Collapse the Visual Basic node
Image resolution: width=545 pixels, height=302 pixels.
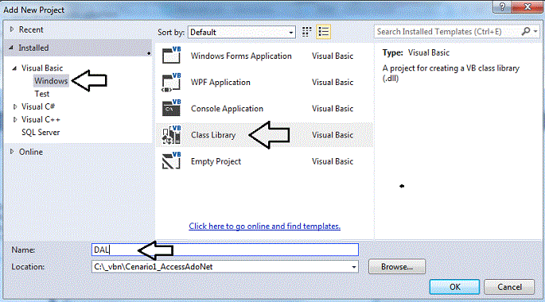coord(14,68)
